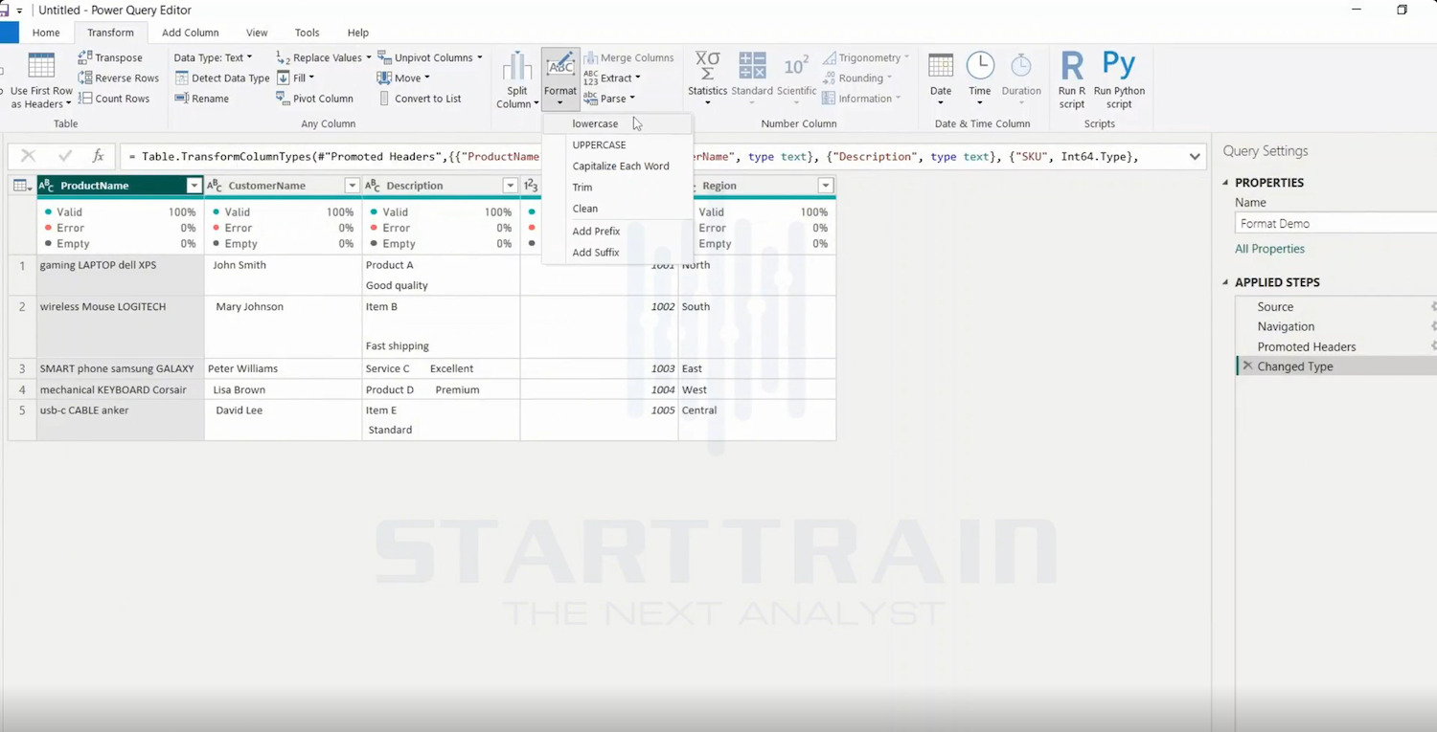Viewport: 1437px width, 732px height.
Task: Click the Statistics sigma icon
Action: pyautogui.click(x=707, y=66)
